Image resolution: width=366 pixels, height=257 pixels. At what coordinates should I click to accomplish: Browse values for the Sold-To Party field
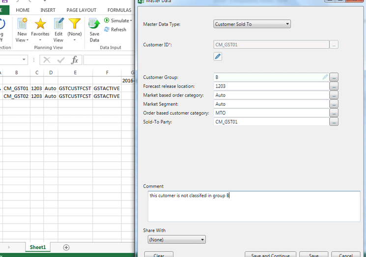(x=334, y=122)
